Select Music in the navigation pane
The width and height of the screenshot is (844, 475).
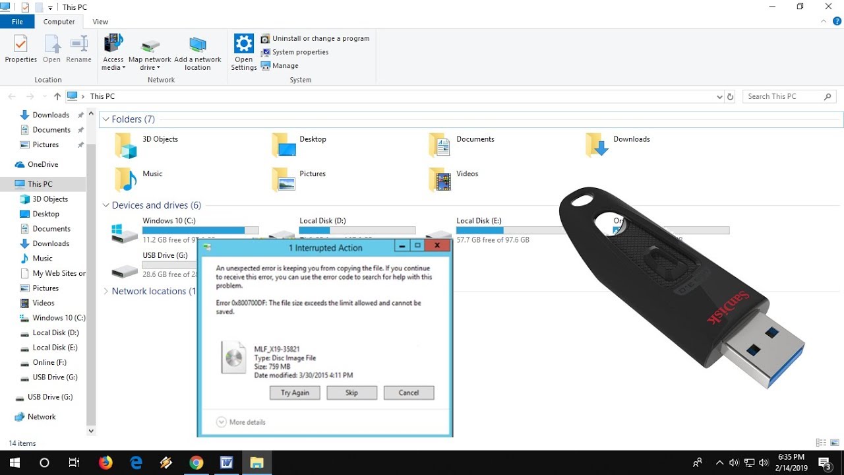pyautogui.click(x=42, y=259)
